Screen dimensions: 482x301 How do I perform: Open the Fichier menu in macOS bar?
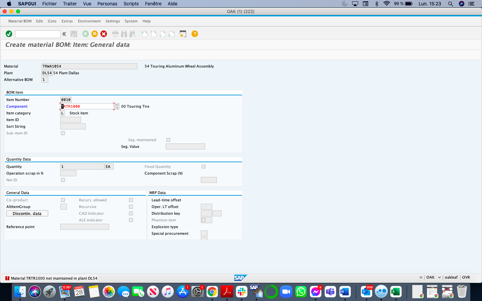click(50, 4)
